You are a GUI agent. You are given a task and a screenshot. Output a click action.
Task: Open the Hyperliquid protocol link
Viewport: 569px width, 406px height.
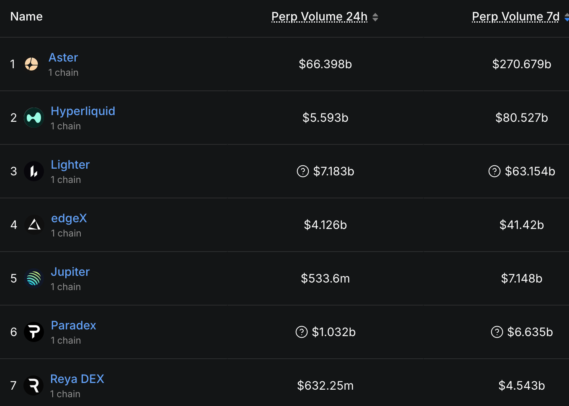(83, 111)
